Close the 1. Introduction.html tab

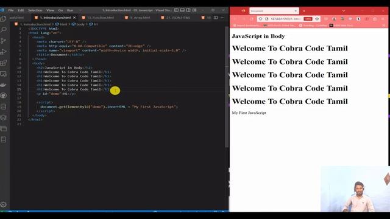pos(74,18)
